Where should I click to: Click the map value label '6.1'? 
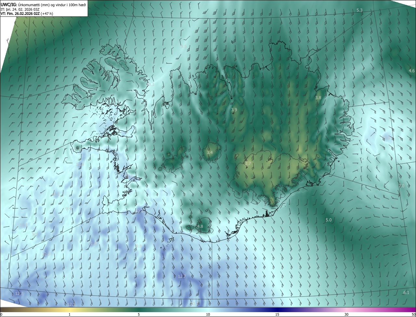point(406,292)
